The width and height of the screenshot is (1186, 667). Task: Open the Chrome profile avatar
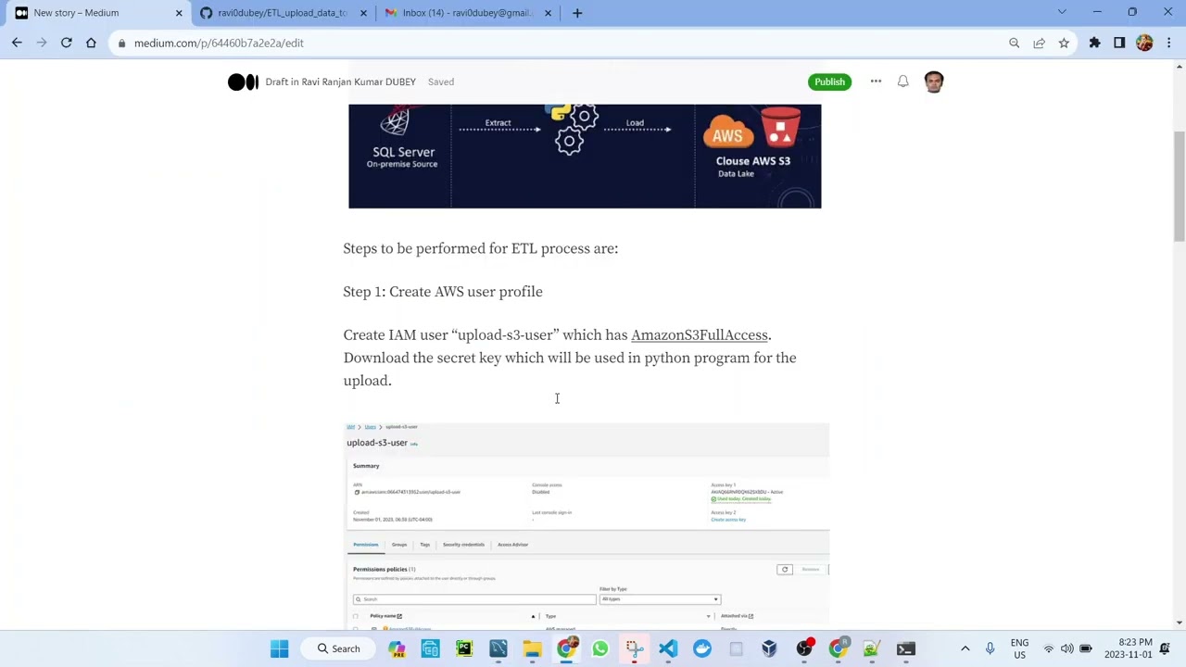click(x=1144, y=43)
